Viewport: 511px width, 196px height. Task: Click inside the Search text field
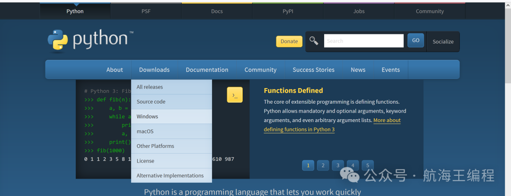point(364,41)
